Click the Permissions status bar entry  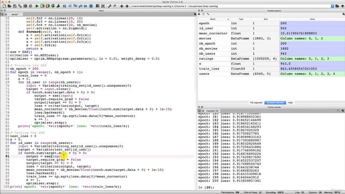click(x=230, y=192)
